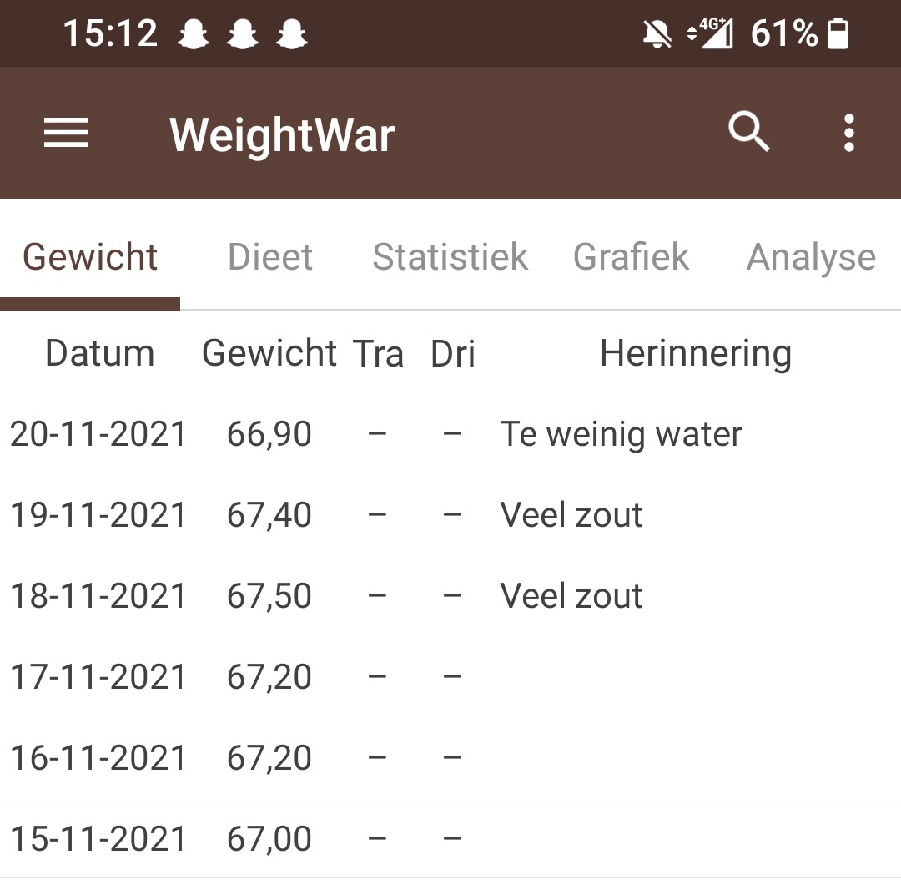The width and height of the screenshot is (901, 880).
Task: Show the Grafiek tab
Action: tap(631, 257)
